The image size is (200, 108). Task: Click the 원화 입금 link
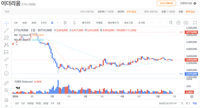click(190, 12)
